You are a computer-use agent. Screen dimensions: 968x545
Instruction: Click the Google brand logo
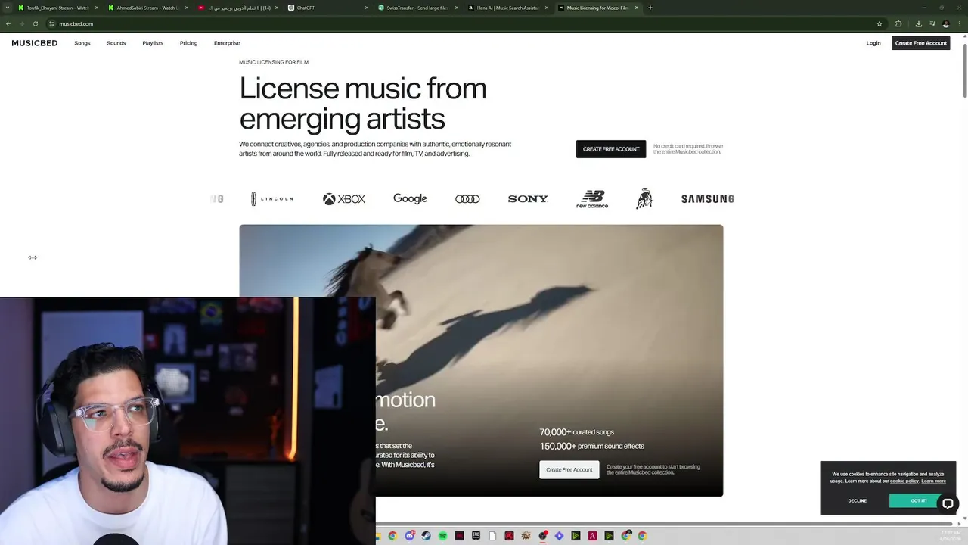click(x=410, y=198)
